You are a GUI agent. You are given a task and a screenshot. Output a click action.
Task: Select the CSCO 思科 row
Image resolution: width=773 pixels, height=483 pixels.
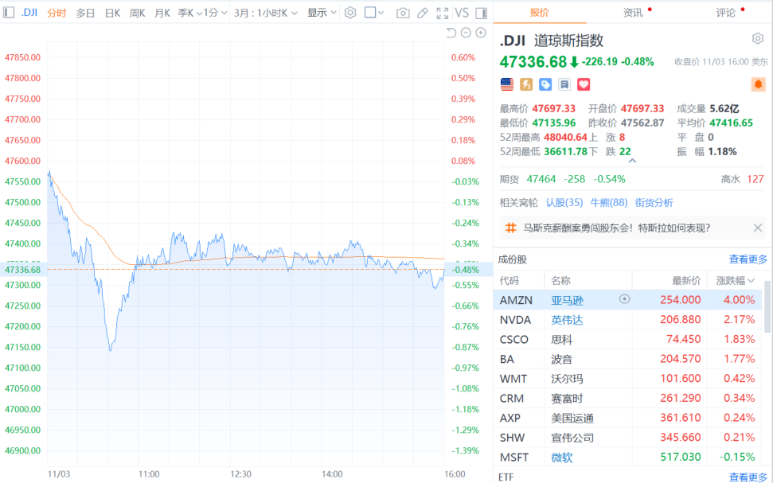click(627, 340)
